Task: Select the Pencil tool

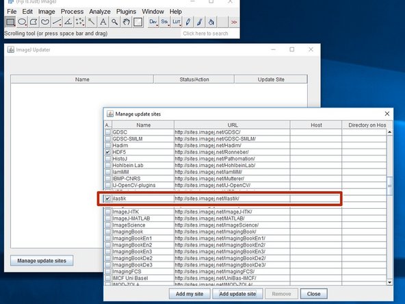Action: tap(188, 22)
